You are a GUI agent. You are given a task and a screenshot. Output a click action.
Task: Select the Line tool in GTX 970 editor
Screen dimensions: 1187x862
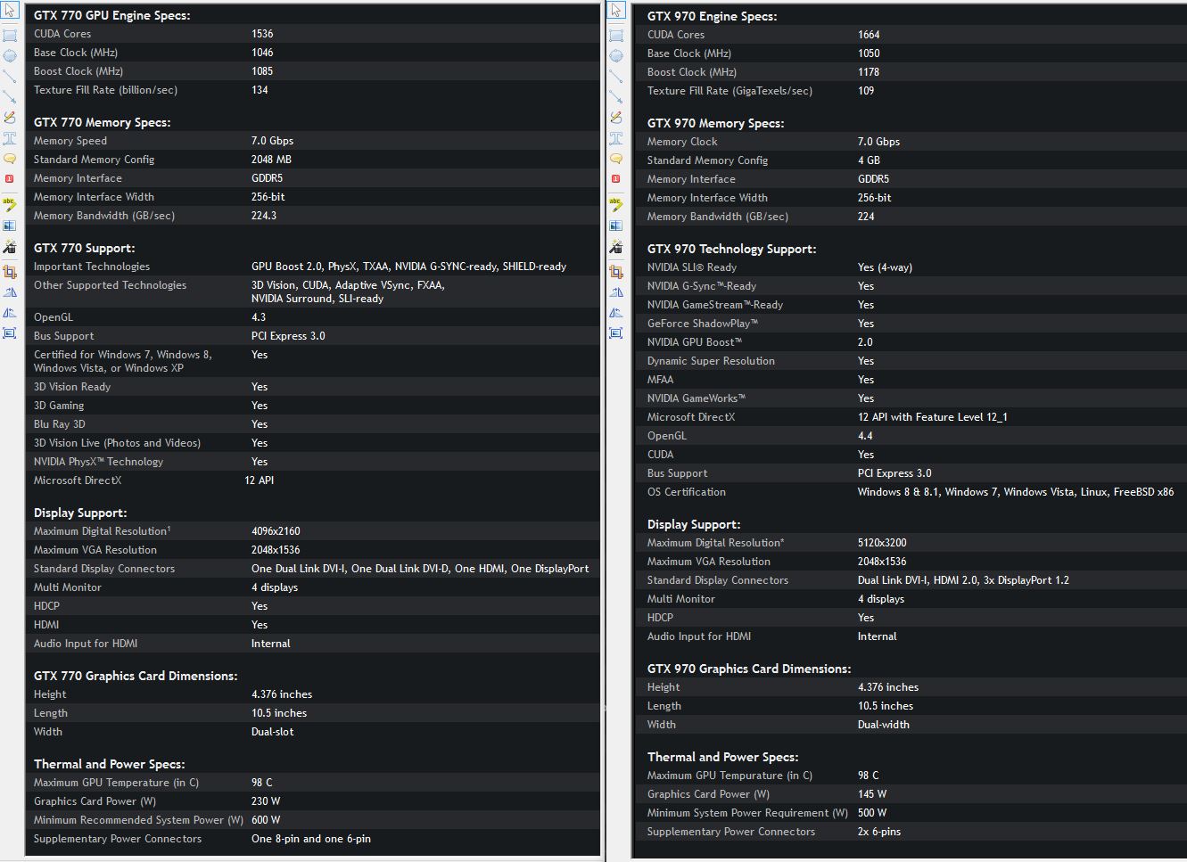[616, 77]
